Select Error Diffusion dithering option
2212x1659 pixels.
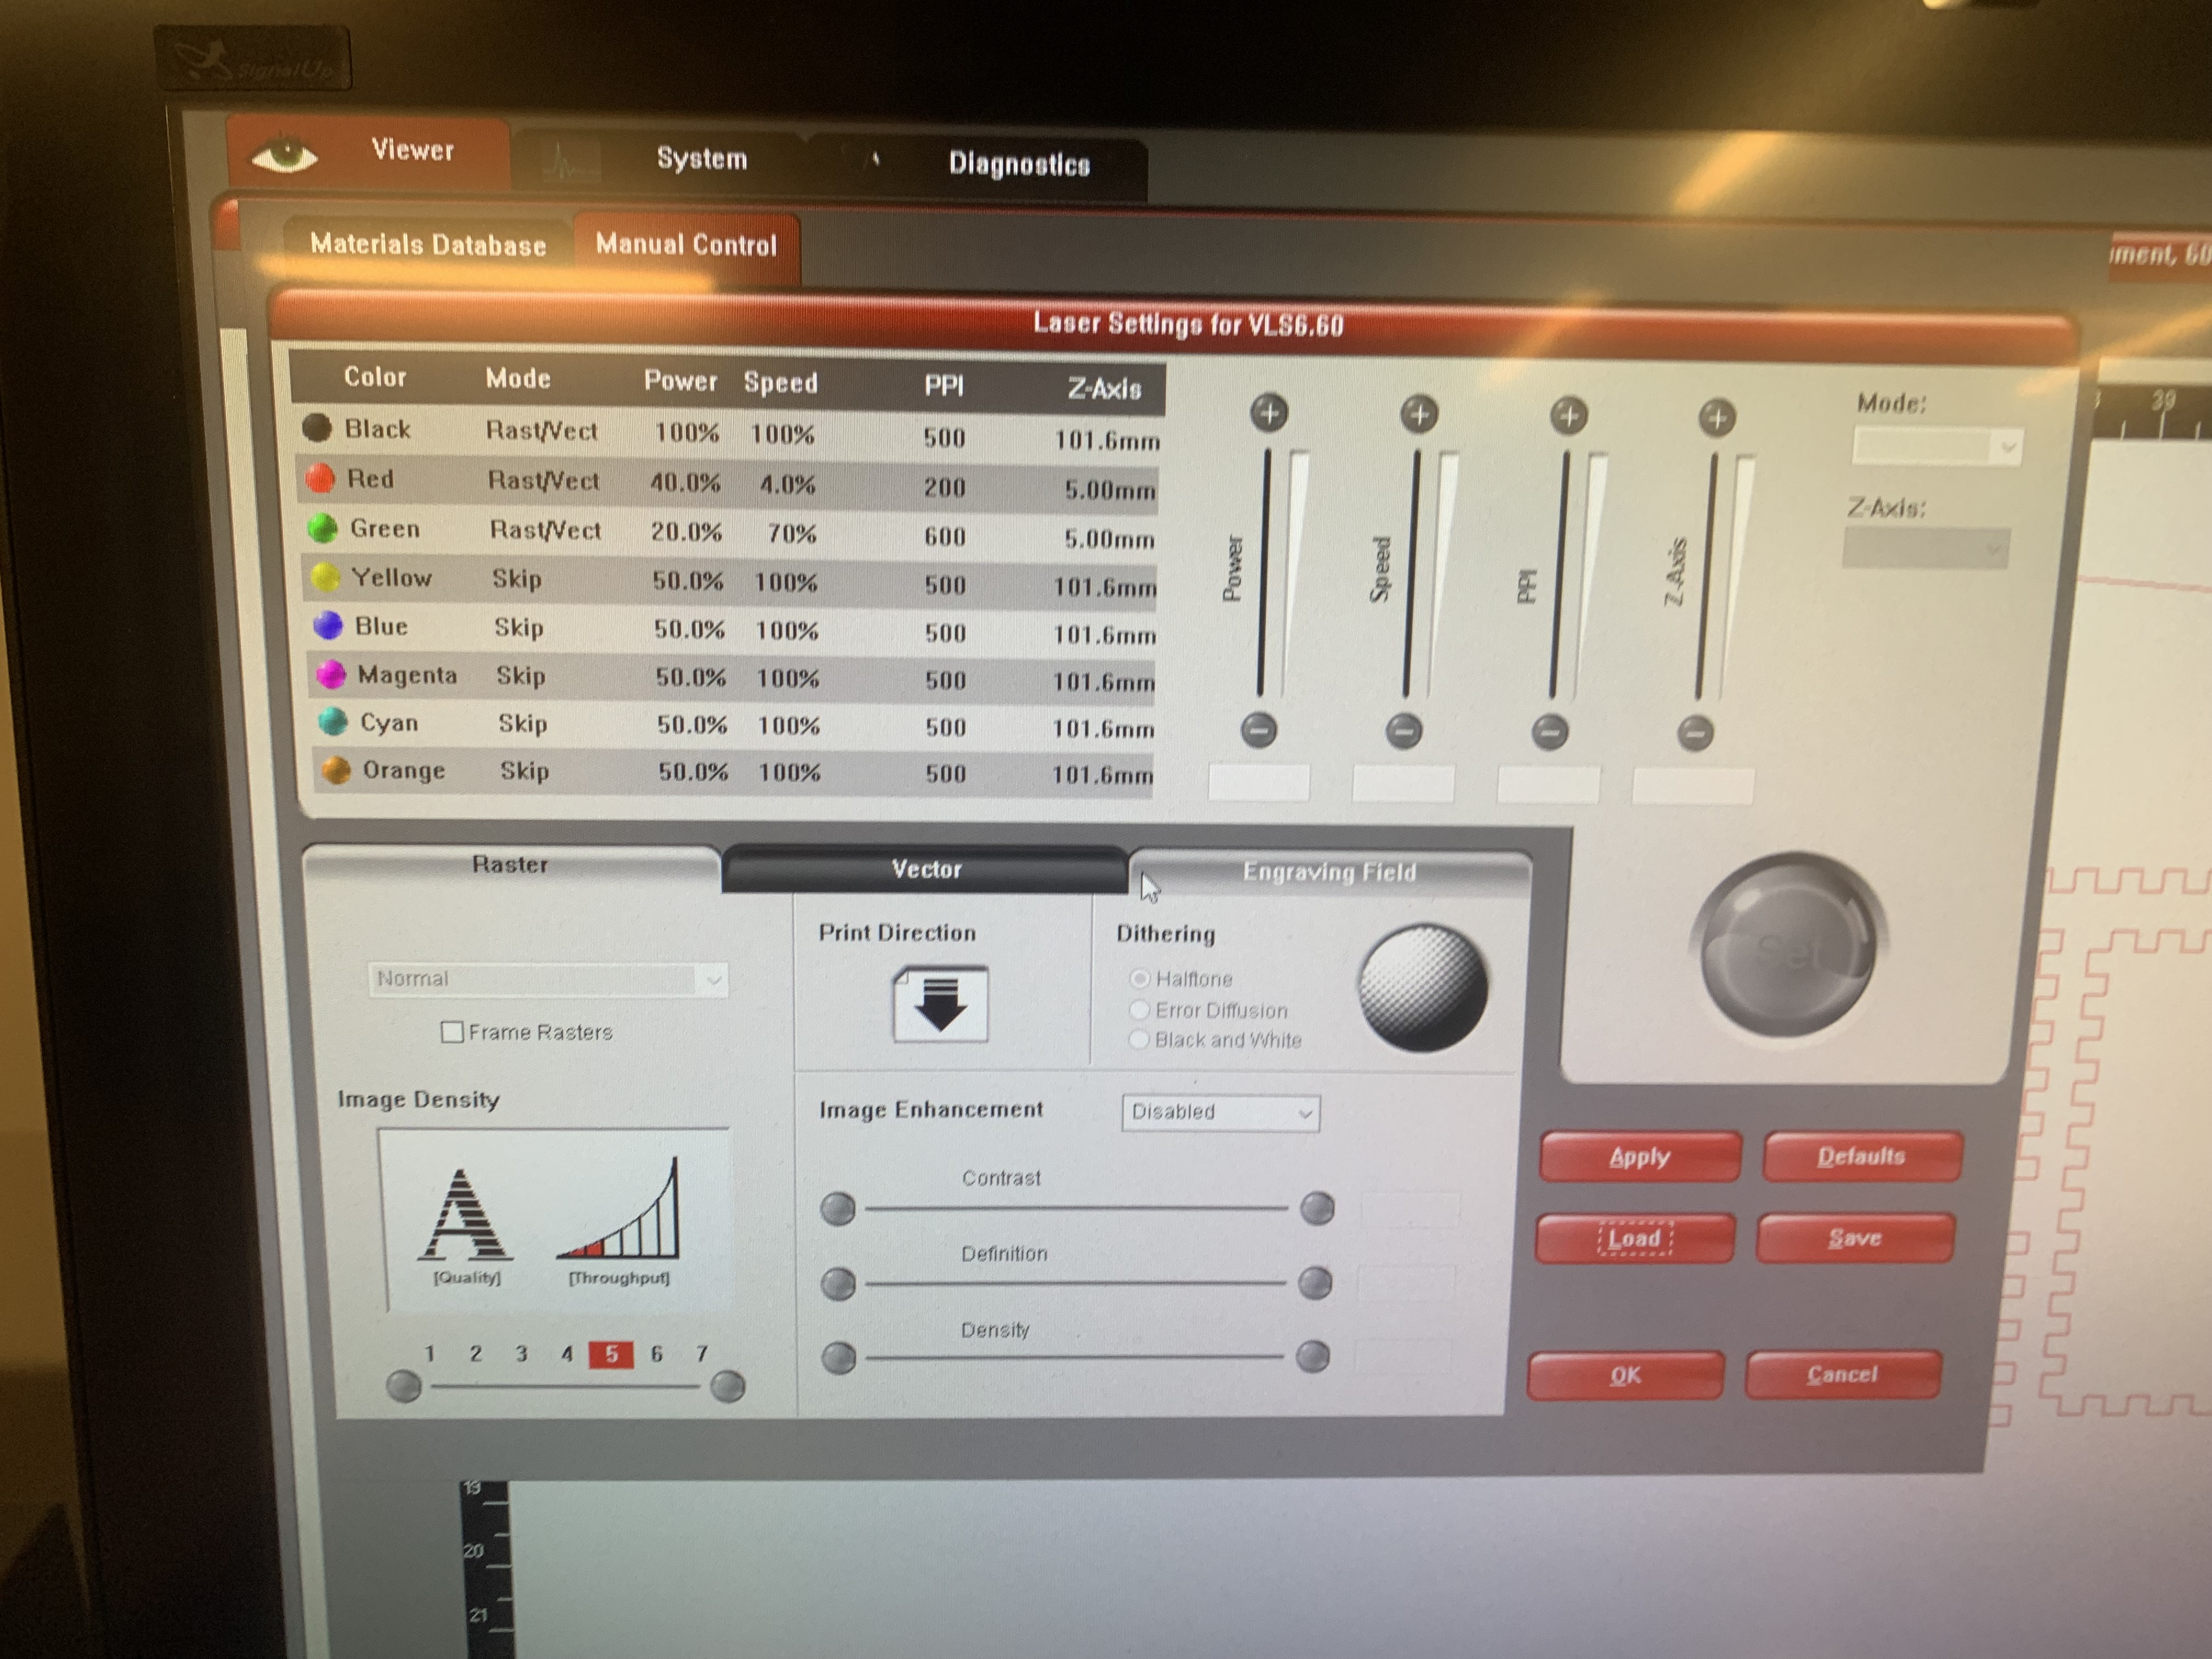click(x=1138, y=1009)
